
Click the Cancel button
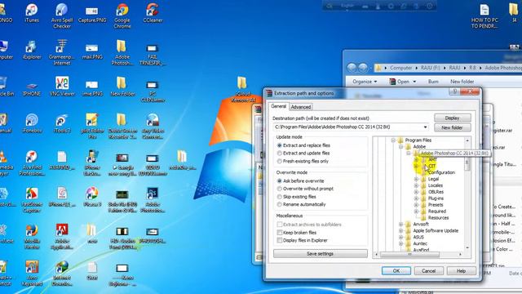[428, 271]
